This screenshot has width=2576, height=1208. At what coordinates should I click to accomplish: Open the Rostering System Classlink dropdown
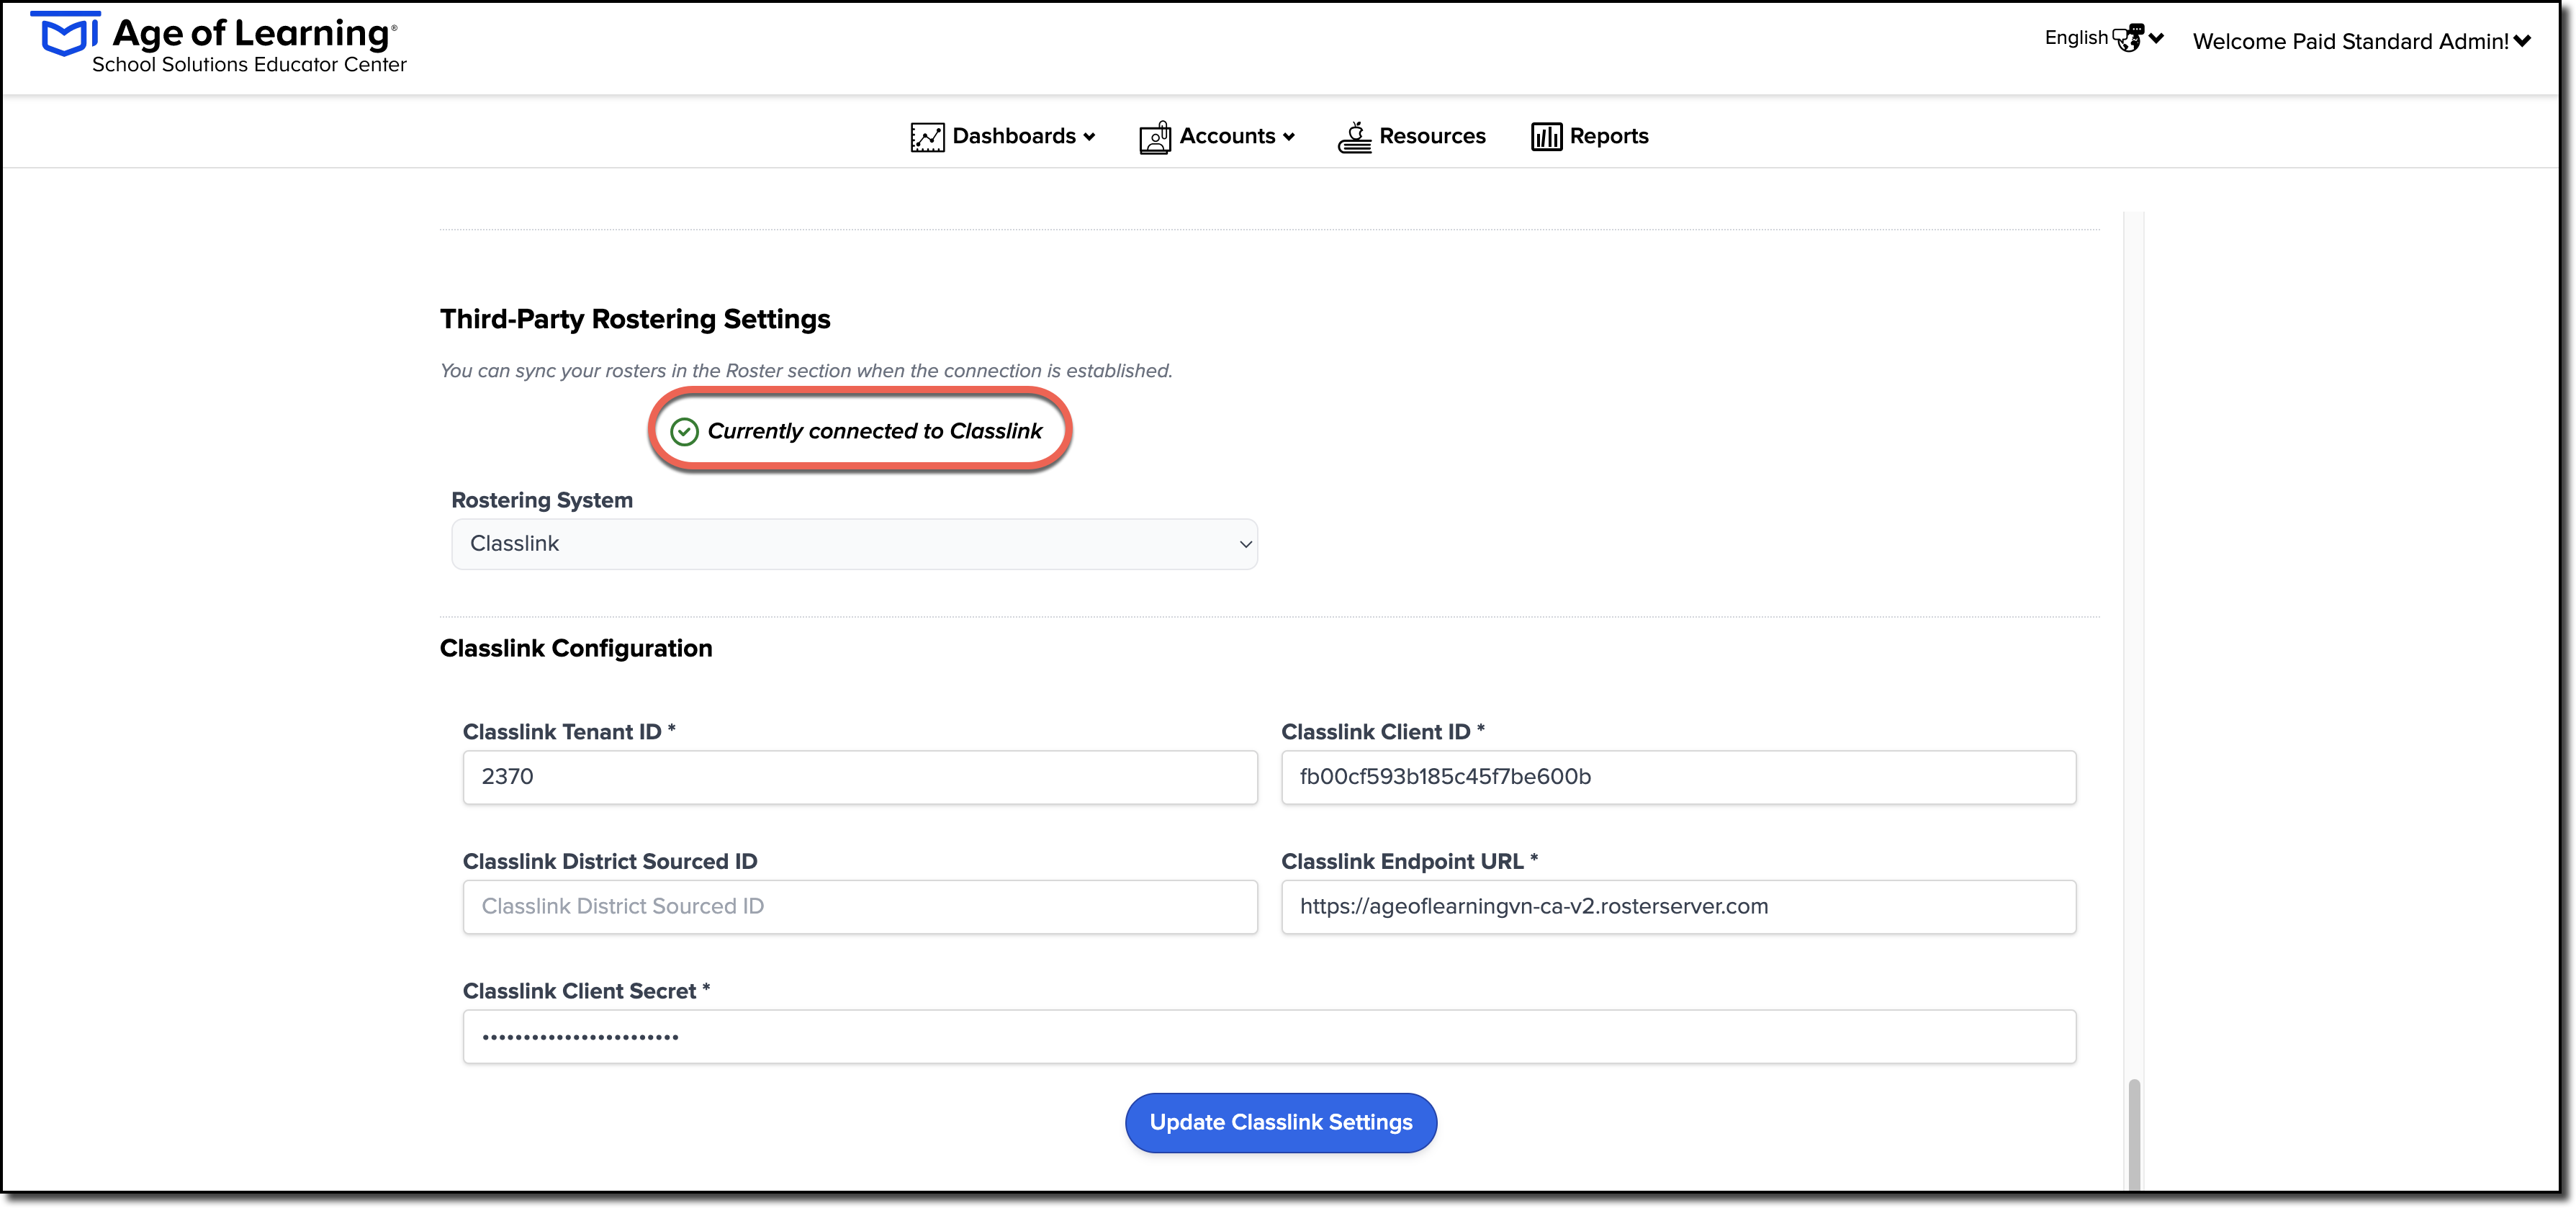[854, 544]
